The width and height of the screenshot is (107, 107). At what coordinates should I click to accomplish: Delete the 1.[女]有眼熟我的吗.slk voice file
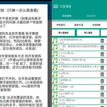point(102,41)
